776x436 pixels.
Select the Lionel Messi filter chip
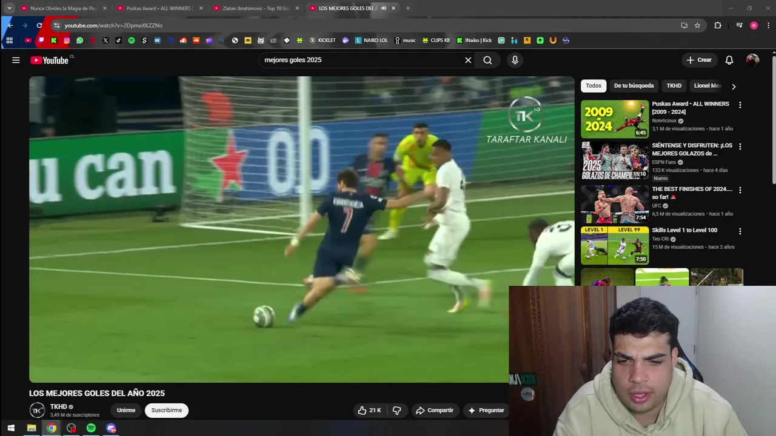707,85
